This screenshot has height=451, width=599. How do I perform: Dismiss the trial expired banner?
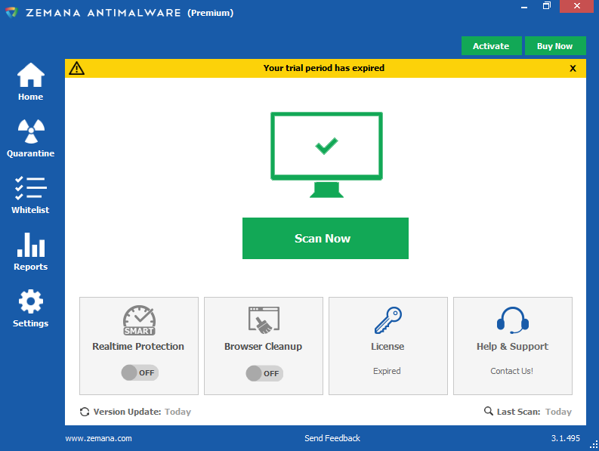[573, 69]
